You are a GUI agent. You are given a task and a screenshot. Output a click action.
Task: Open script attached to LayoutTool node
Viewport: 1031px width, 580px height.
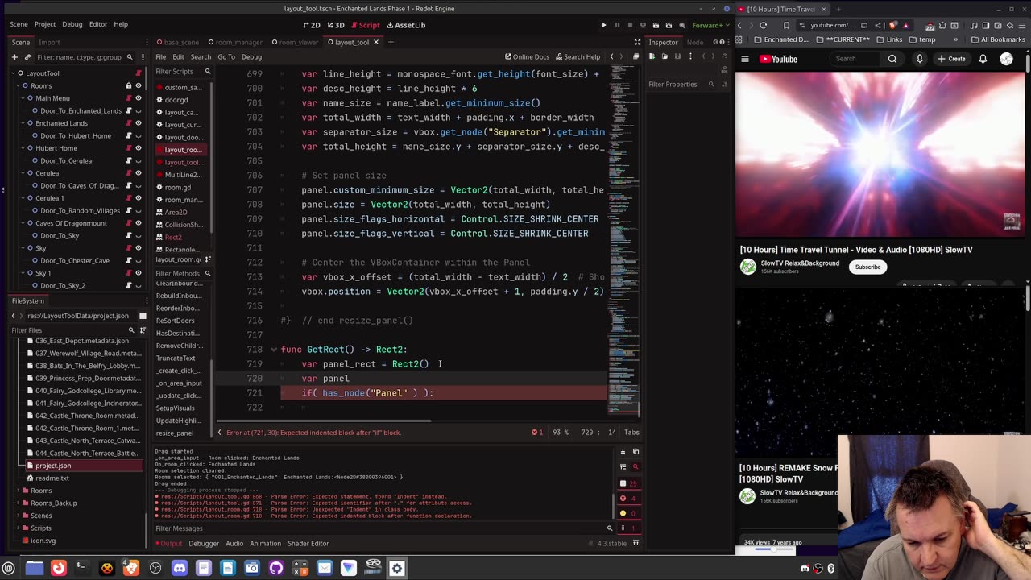click(x=138, y=73)
